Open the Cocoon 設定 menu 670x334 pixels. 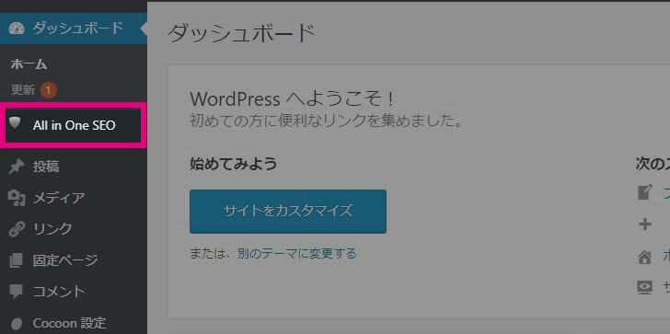[74, 323]
